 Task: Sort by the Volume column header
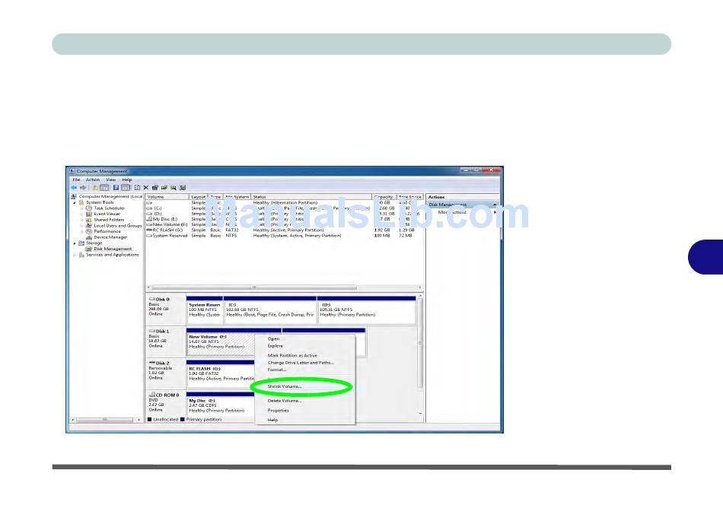pos(167,197)
